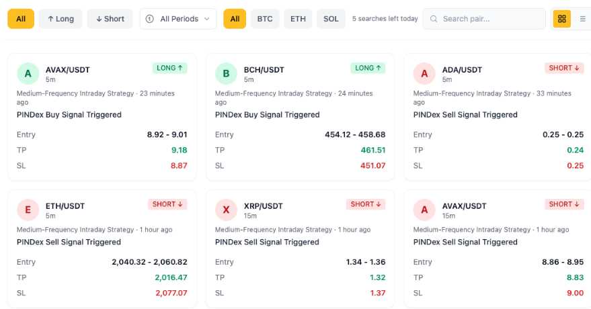The image size is (591, 309).
Task: Click the ADA coin avatar icon
Action: point(424,74)
